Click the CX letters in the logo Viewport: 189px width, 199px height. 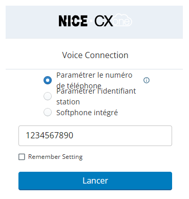point(103,21)
